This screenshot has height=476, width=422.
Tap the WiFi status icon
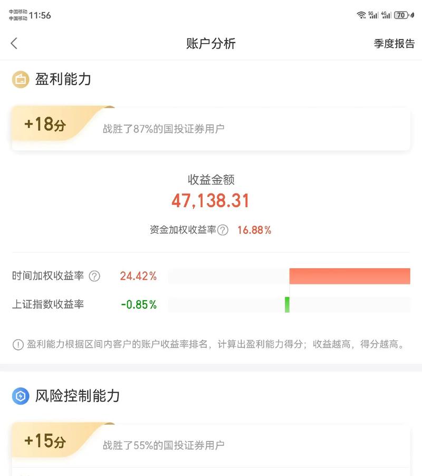pos(361,15)
